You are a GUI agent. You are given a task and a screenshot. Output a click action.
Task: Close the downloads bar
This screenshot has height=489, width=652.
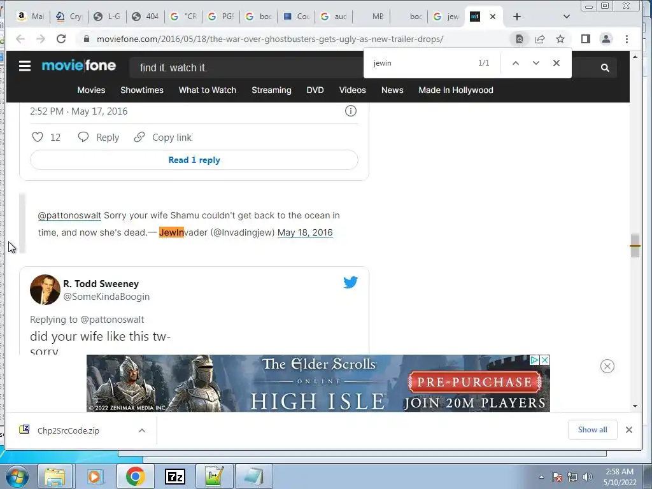click(629, 430)
